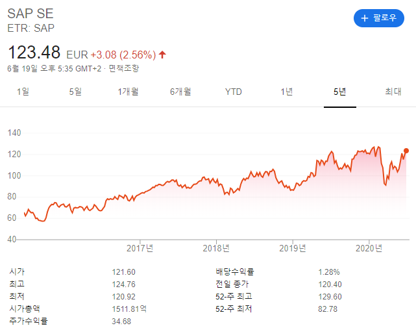Image resolution: width=416 pixels, height=330 pixels.
Task: Click the +3.08 (2.56%) change value
Action: click(123, 55)
